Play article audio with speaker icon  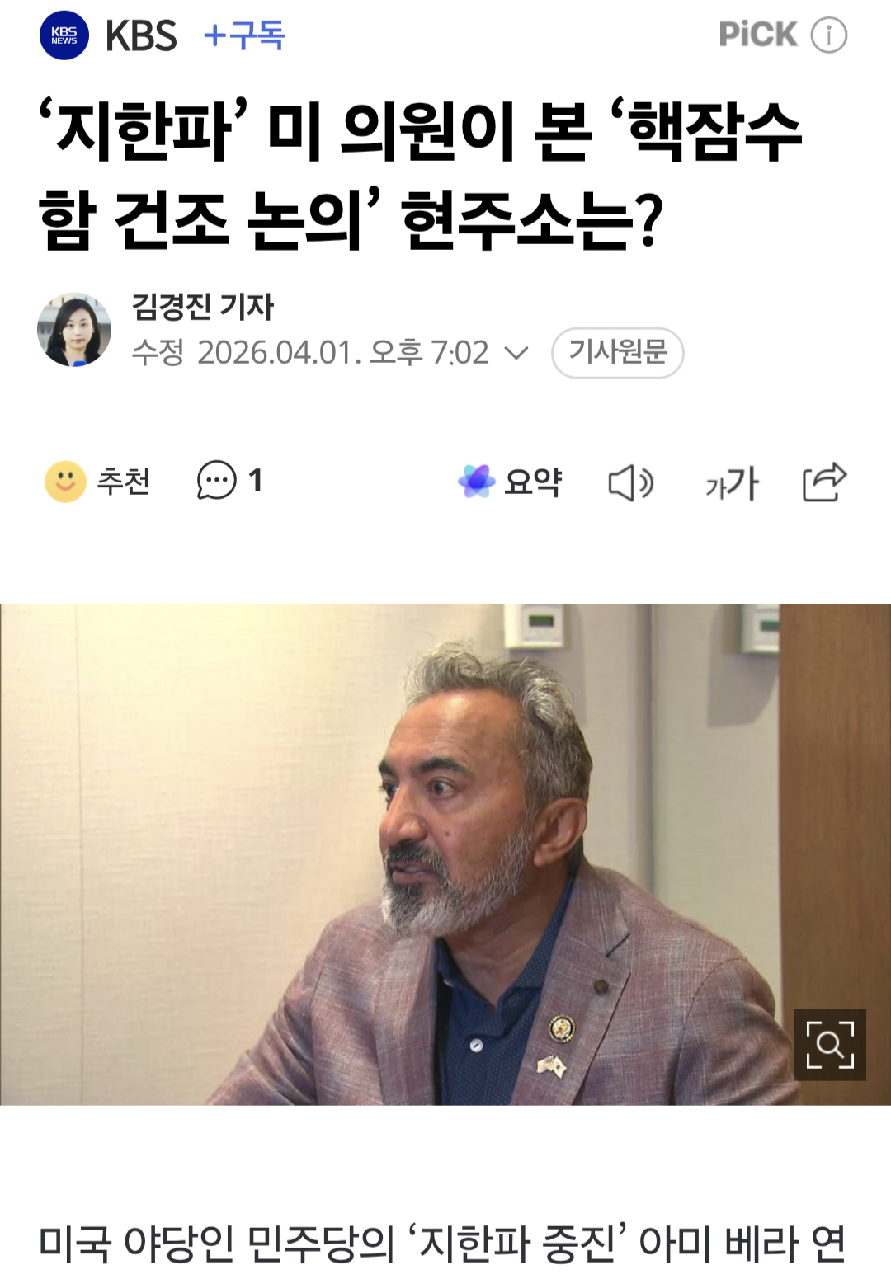(631, 483)
